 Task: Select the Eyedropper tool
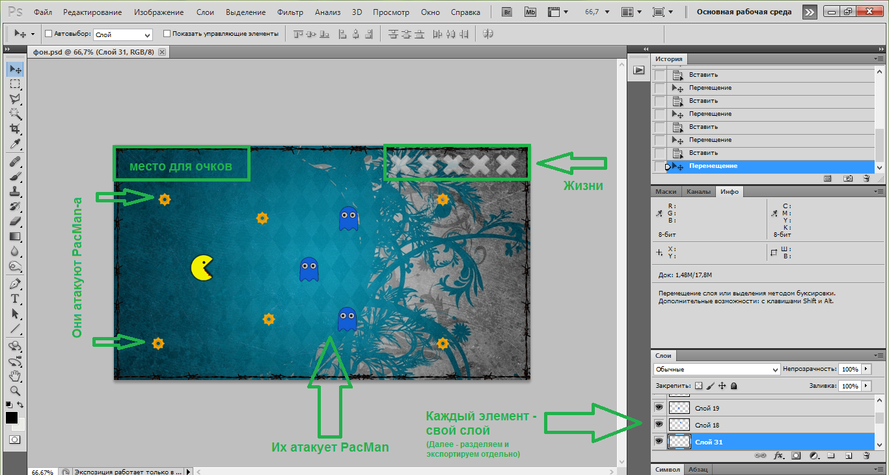(x=15, y=143)
